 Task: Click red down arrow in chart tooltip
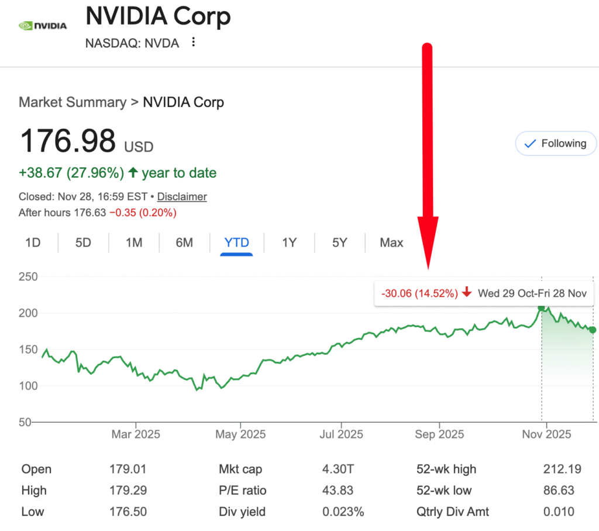point(466,293)
